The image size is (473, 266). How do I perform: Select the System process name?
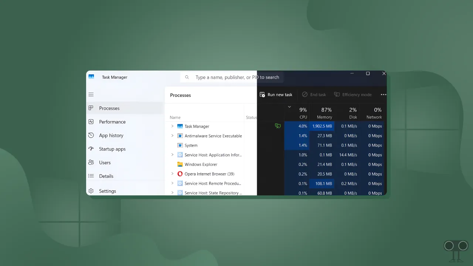pyautogui.click(x=191, y=146)
